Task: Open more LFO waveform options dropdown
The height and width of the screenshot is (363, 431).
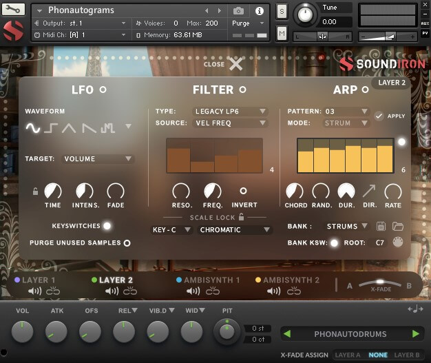Action: point(128,126)
